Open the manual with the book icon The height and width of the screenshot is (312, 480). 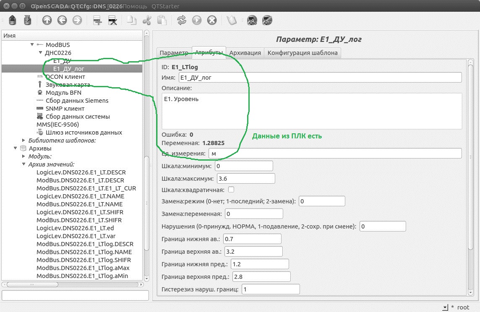pyautogui.click(x=232, y=20)
